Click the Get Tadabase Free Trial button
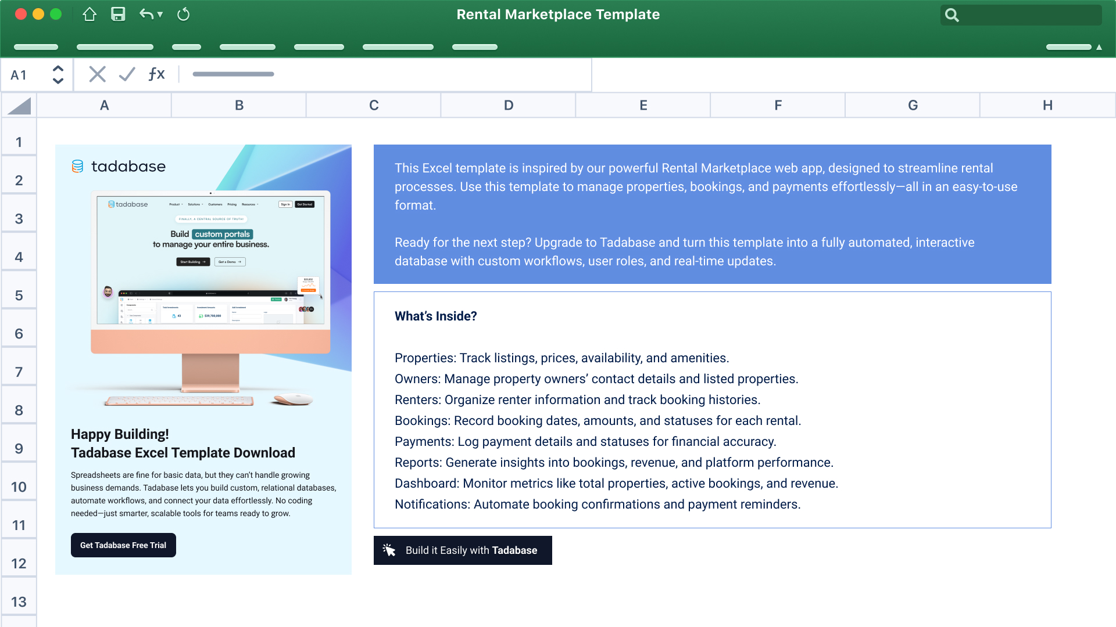The width and height of the screenshot is (1116, 627). pyautogui.click(x=123, y=545)
